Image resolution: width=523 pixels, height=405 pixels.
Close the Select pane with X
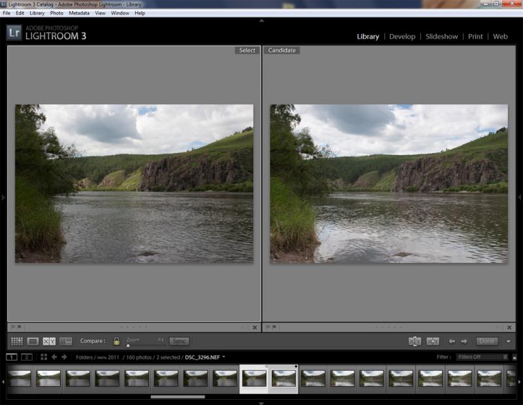[x=254, y=328]
